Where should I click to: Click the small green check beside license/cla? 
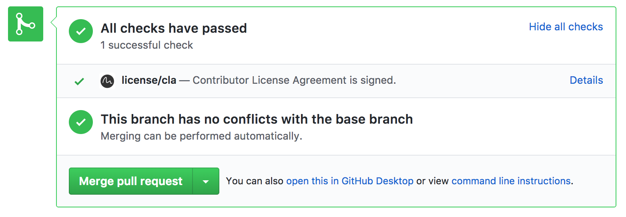coord(79,81)
